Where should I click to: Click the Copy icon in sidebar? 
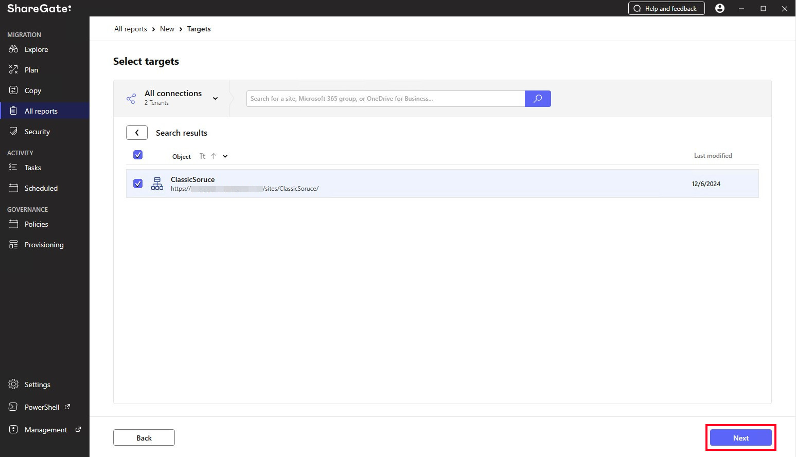pyautogui.click(x=13, y=90)
